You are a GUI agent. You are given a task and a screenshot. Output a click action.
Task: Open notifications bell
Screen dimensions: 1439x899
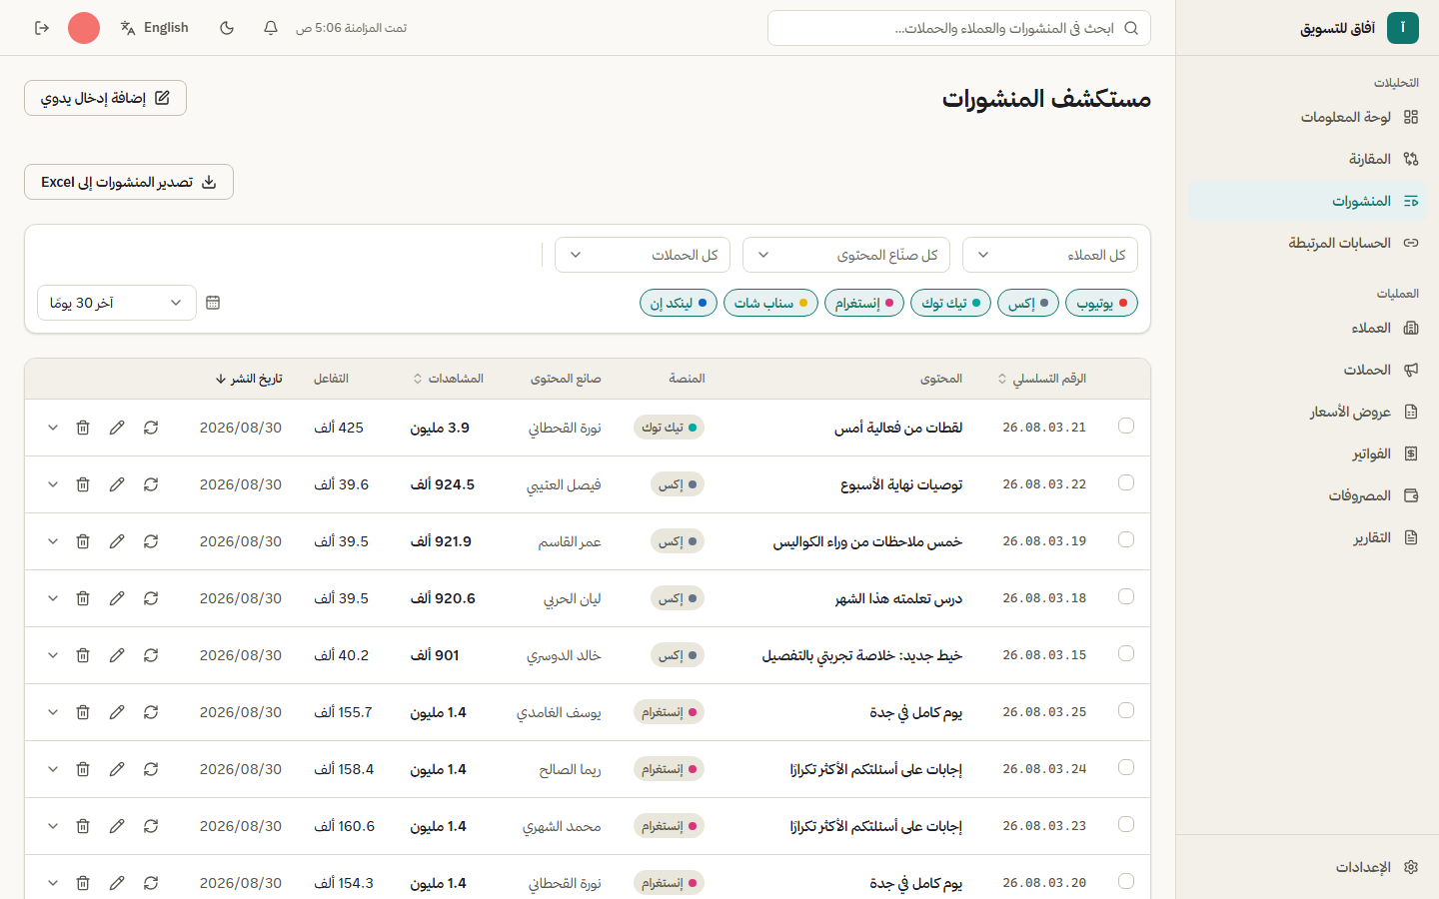pyautogui.click(x=271, y=28)
